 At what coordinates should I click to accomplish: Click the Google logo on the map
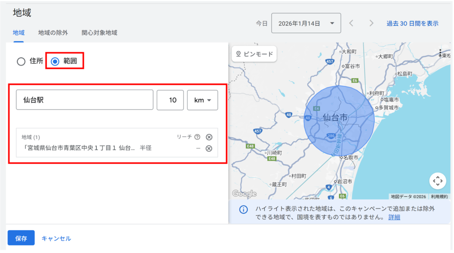point(244,194)
